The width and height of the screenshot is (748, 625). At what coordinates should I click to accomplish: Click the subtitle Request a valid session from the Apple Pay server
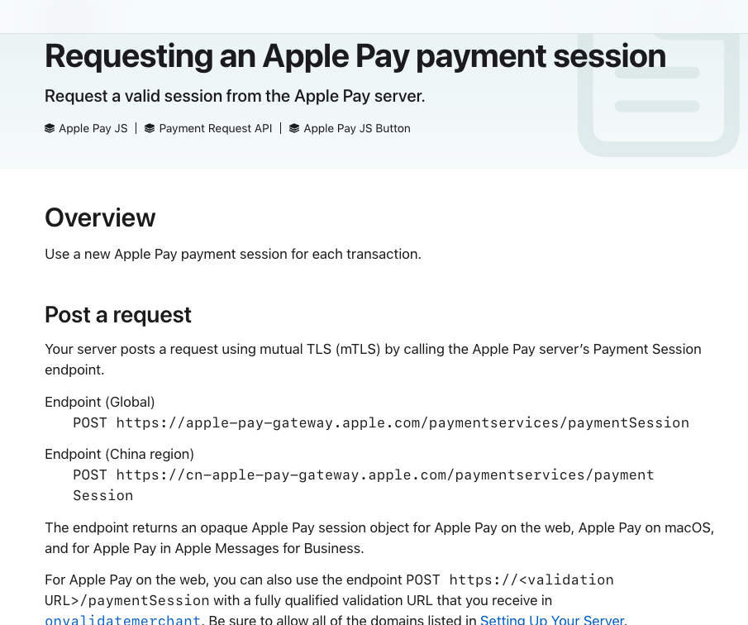[x=235, y=96]
